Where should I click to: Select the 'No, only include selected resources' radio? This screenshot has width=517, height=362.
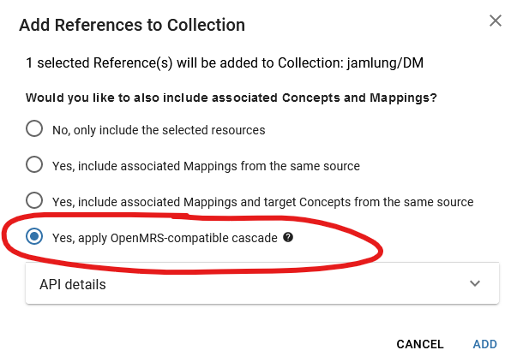(x=34, y=128)
